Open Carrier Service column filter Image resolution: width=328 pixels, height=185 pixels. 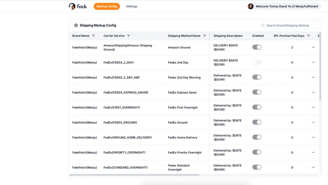(x=129, y=36)
